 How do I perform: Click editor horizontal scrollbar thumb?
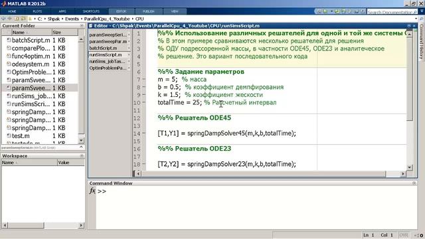[x=263, y=174]
